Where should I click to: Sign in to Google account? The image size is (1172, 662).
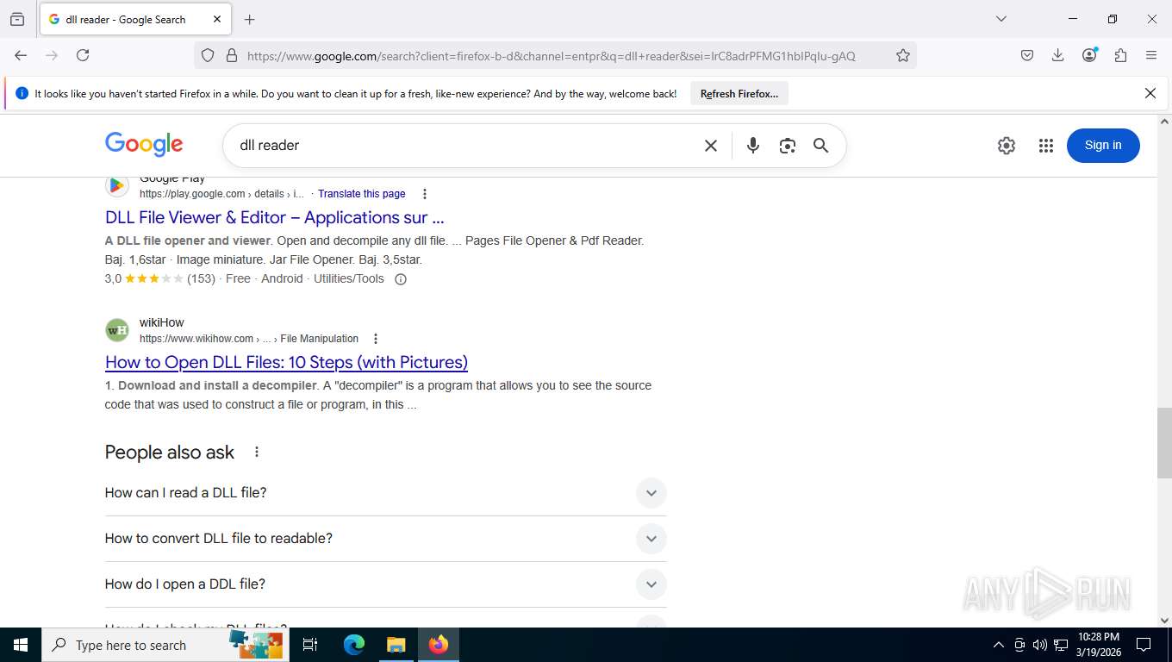1103,146
